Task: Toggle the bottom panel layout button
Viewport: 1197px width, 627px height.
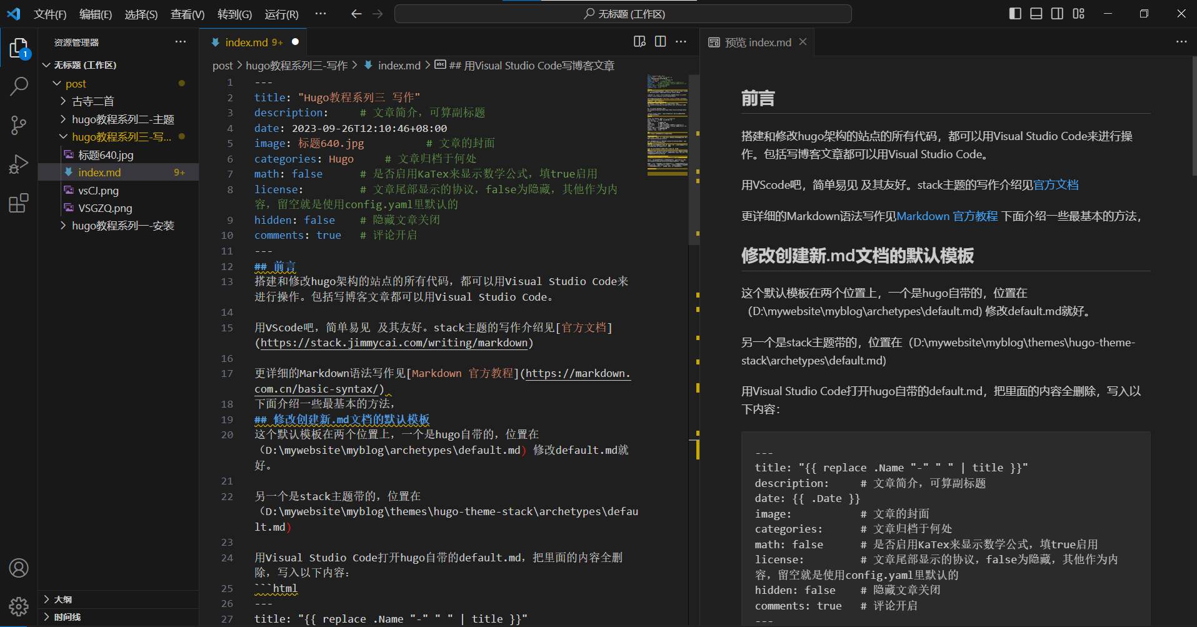Action: coord(1036,14)
